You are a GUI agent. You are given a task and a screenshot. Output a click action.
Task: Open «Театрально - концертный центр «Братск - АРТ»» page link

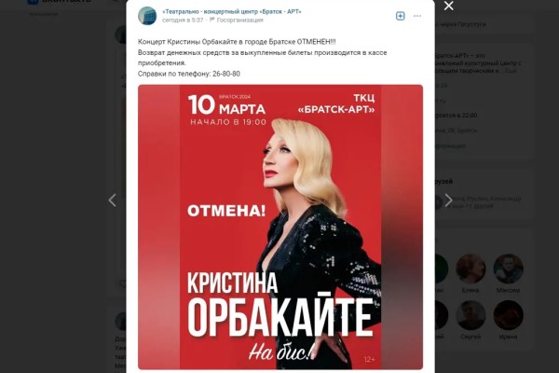tap(232, 11)
